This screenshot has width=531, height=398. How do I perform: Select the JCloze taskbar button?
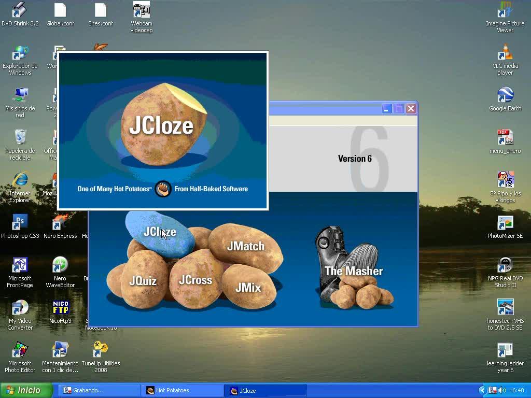point(265,390)
